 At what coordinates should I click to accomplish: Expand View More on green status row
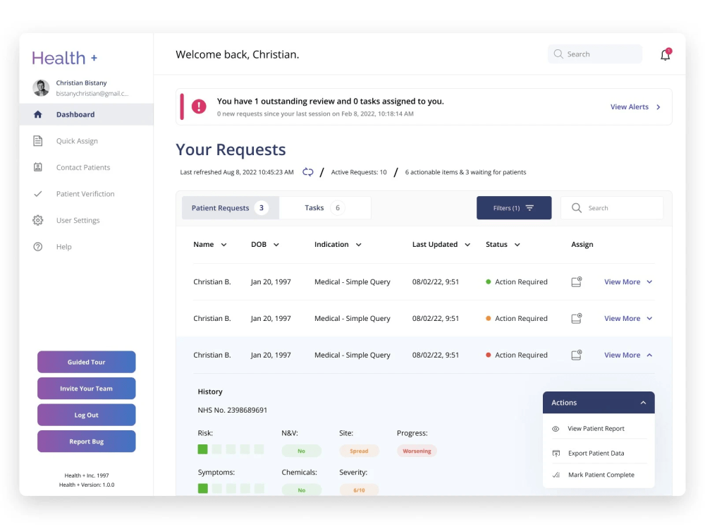[628, 281]
